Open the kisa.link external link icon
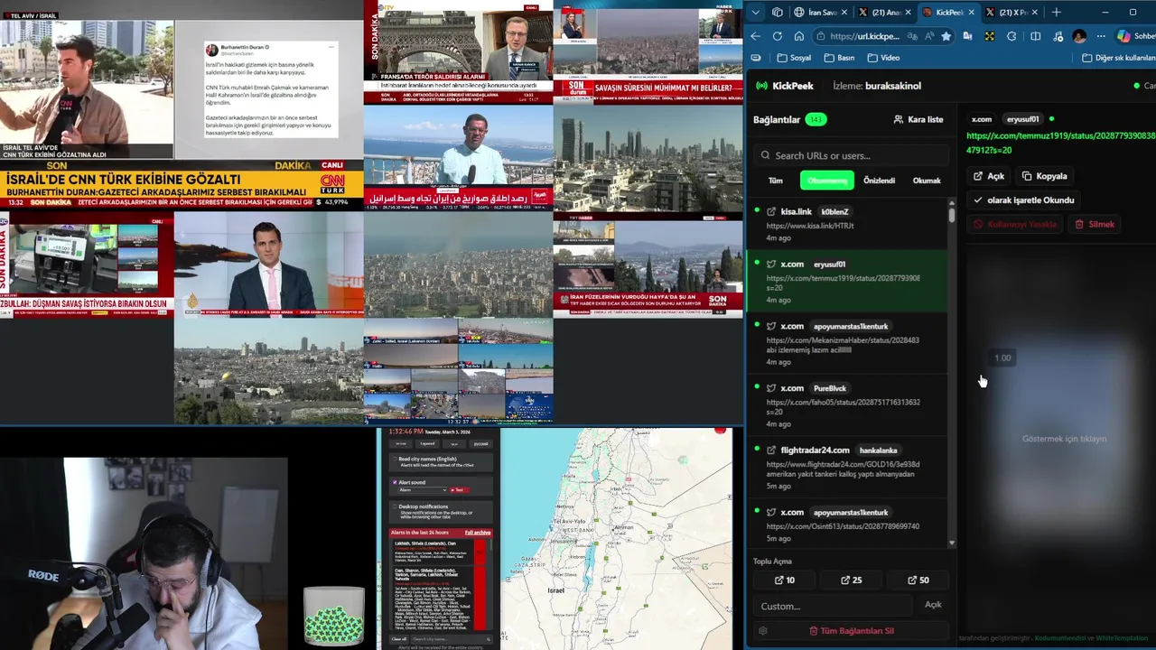Viewport: 1156px width, 650px height. click(771, 211)
